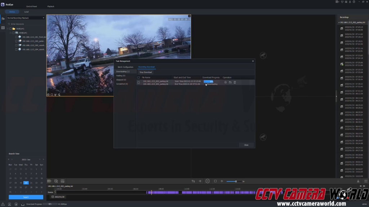Screen dimensions: 369x207
Task: Click the grid layout icon above the timeline
Action: click(x=49, y=181)
